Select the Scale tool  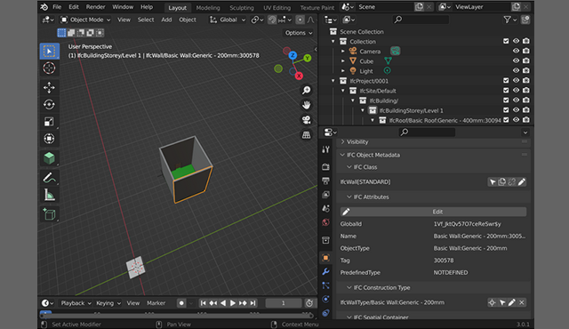[x=50, y=122]
